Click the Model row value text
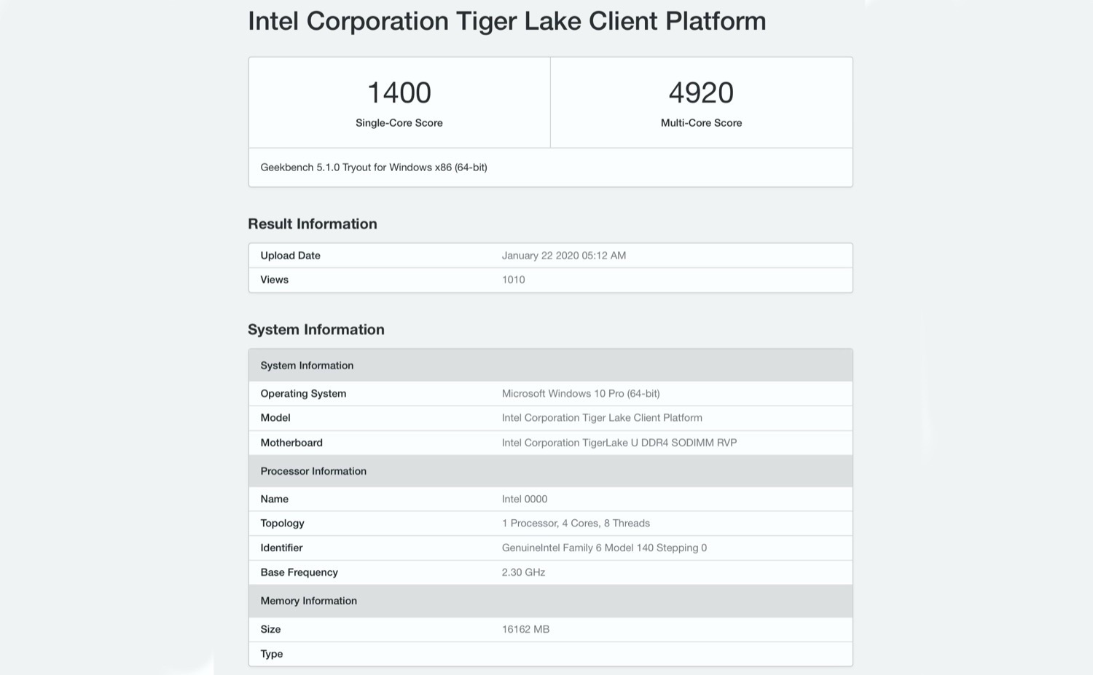 coord(602,418)
